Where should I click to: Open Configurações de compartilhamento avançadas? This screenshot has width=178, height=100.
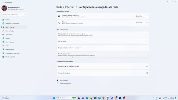[x=103, y=34]
